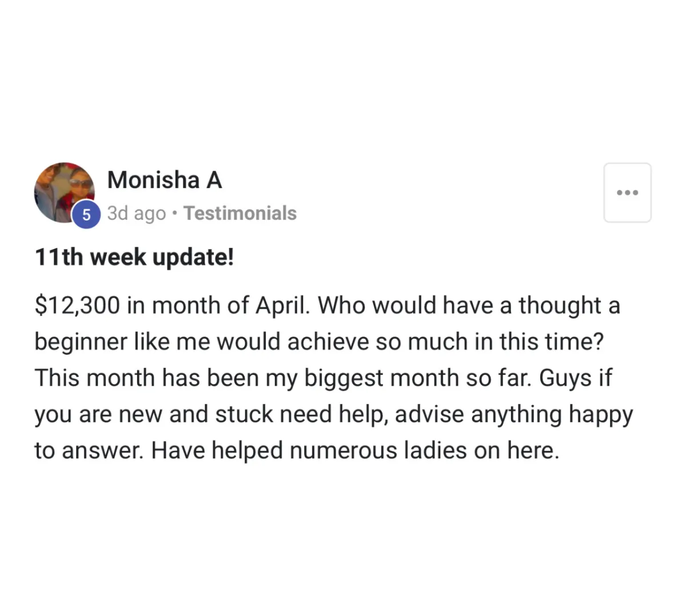The image size is (686, 609).
Task: Open the post titled 11th week update!
Action: pyautogui.click(x=134, y=257)
